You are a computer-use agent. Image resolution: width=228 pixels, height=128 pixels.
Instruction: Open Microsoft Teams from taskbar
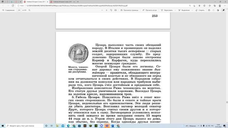click(107, 126)
